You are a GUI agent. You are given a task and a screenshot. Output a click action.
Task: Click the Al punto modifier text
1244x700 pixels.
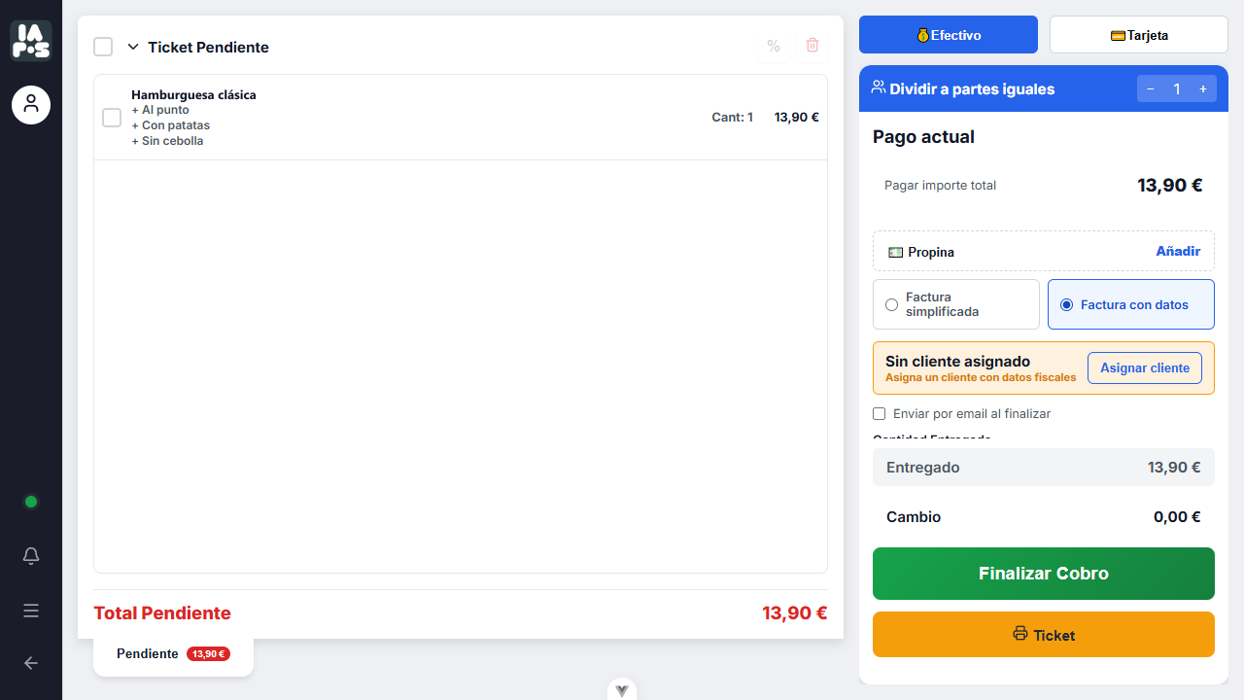160,110
